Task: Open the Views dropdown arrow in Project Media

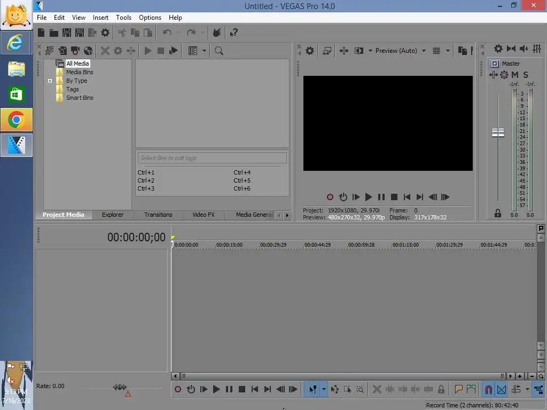Action: coord(204,51)
